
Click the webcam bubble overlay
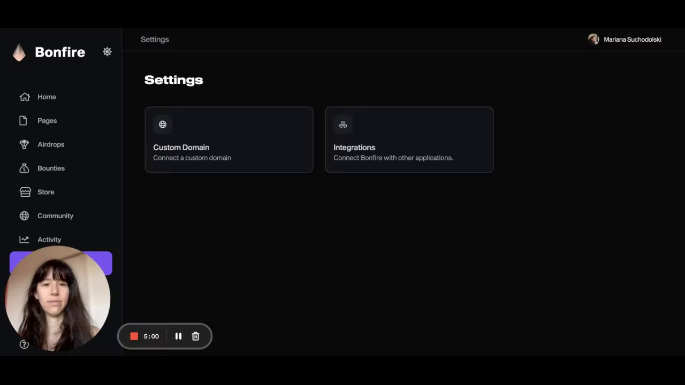pos(58,298)
